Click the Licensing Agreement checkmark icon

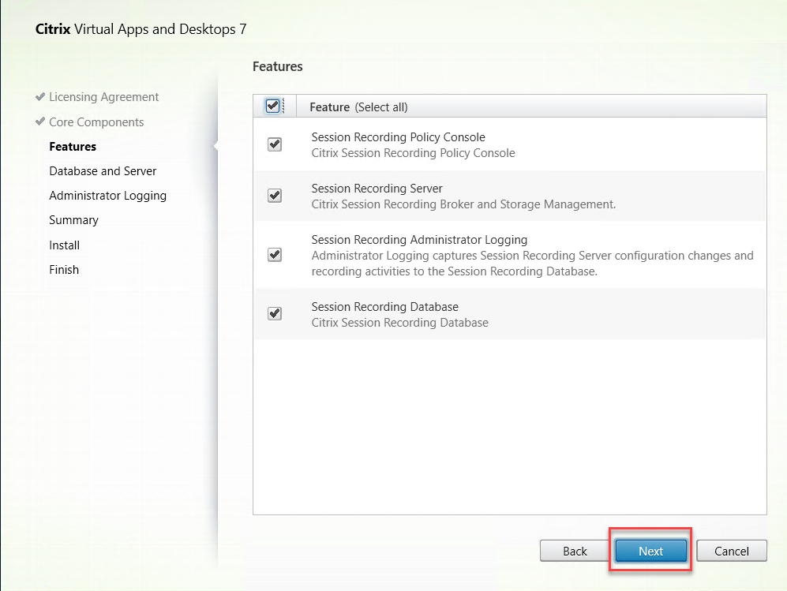pos(40,97)
